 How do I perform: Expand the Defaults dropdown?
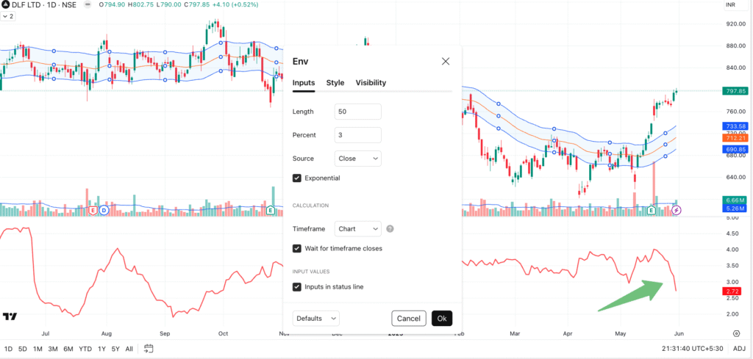tap(316, 318)
